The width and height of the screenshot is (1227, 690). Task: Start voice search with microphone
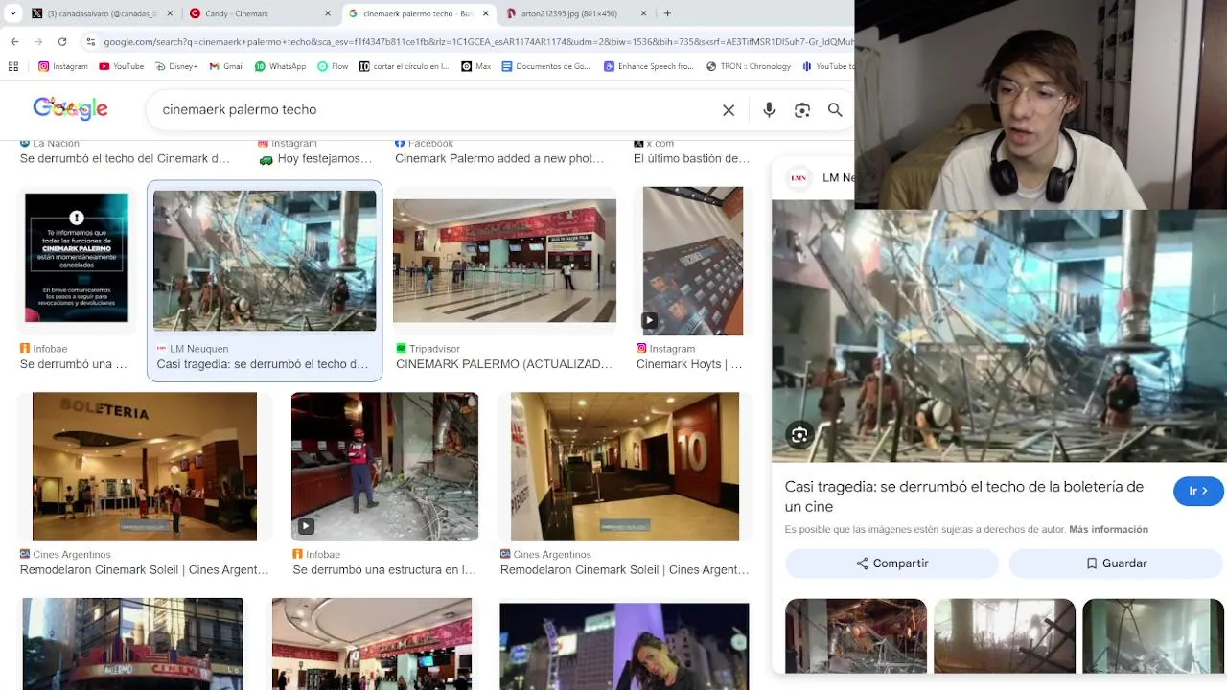click(x=769, y=110)
